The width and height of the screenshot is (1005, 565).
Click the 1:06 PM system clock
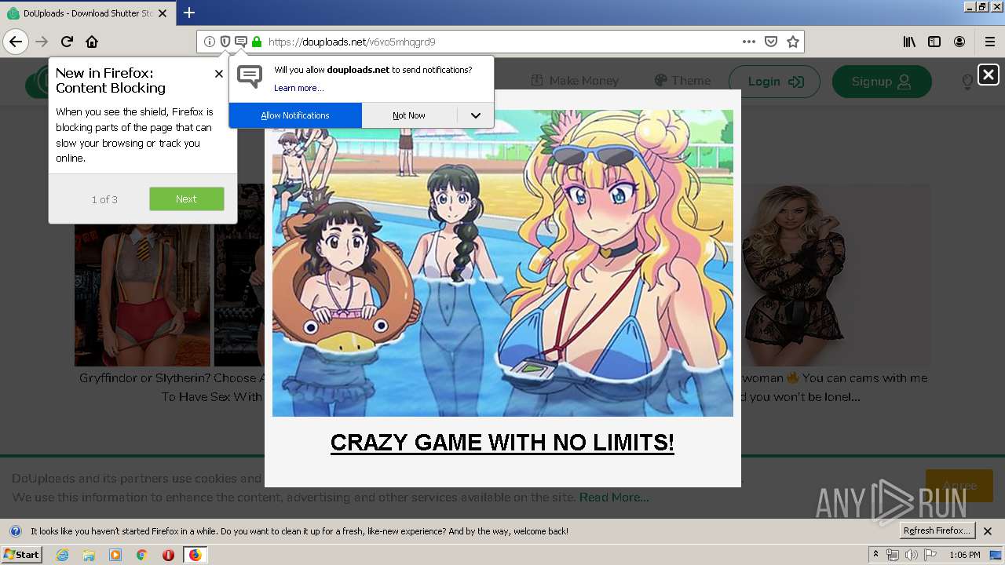pyautogui.click(x=964, y=555)
